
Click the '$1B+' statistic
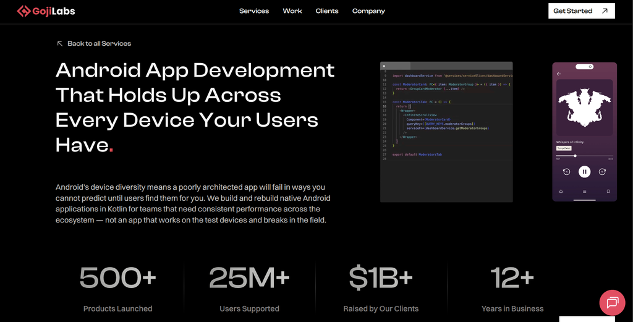(381, 278)
